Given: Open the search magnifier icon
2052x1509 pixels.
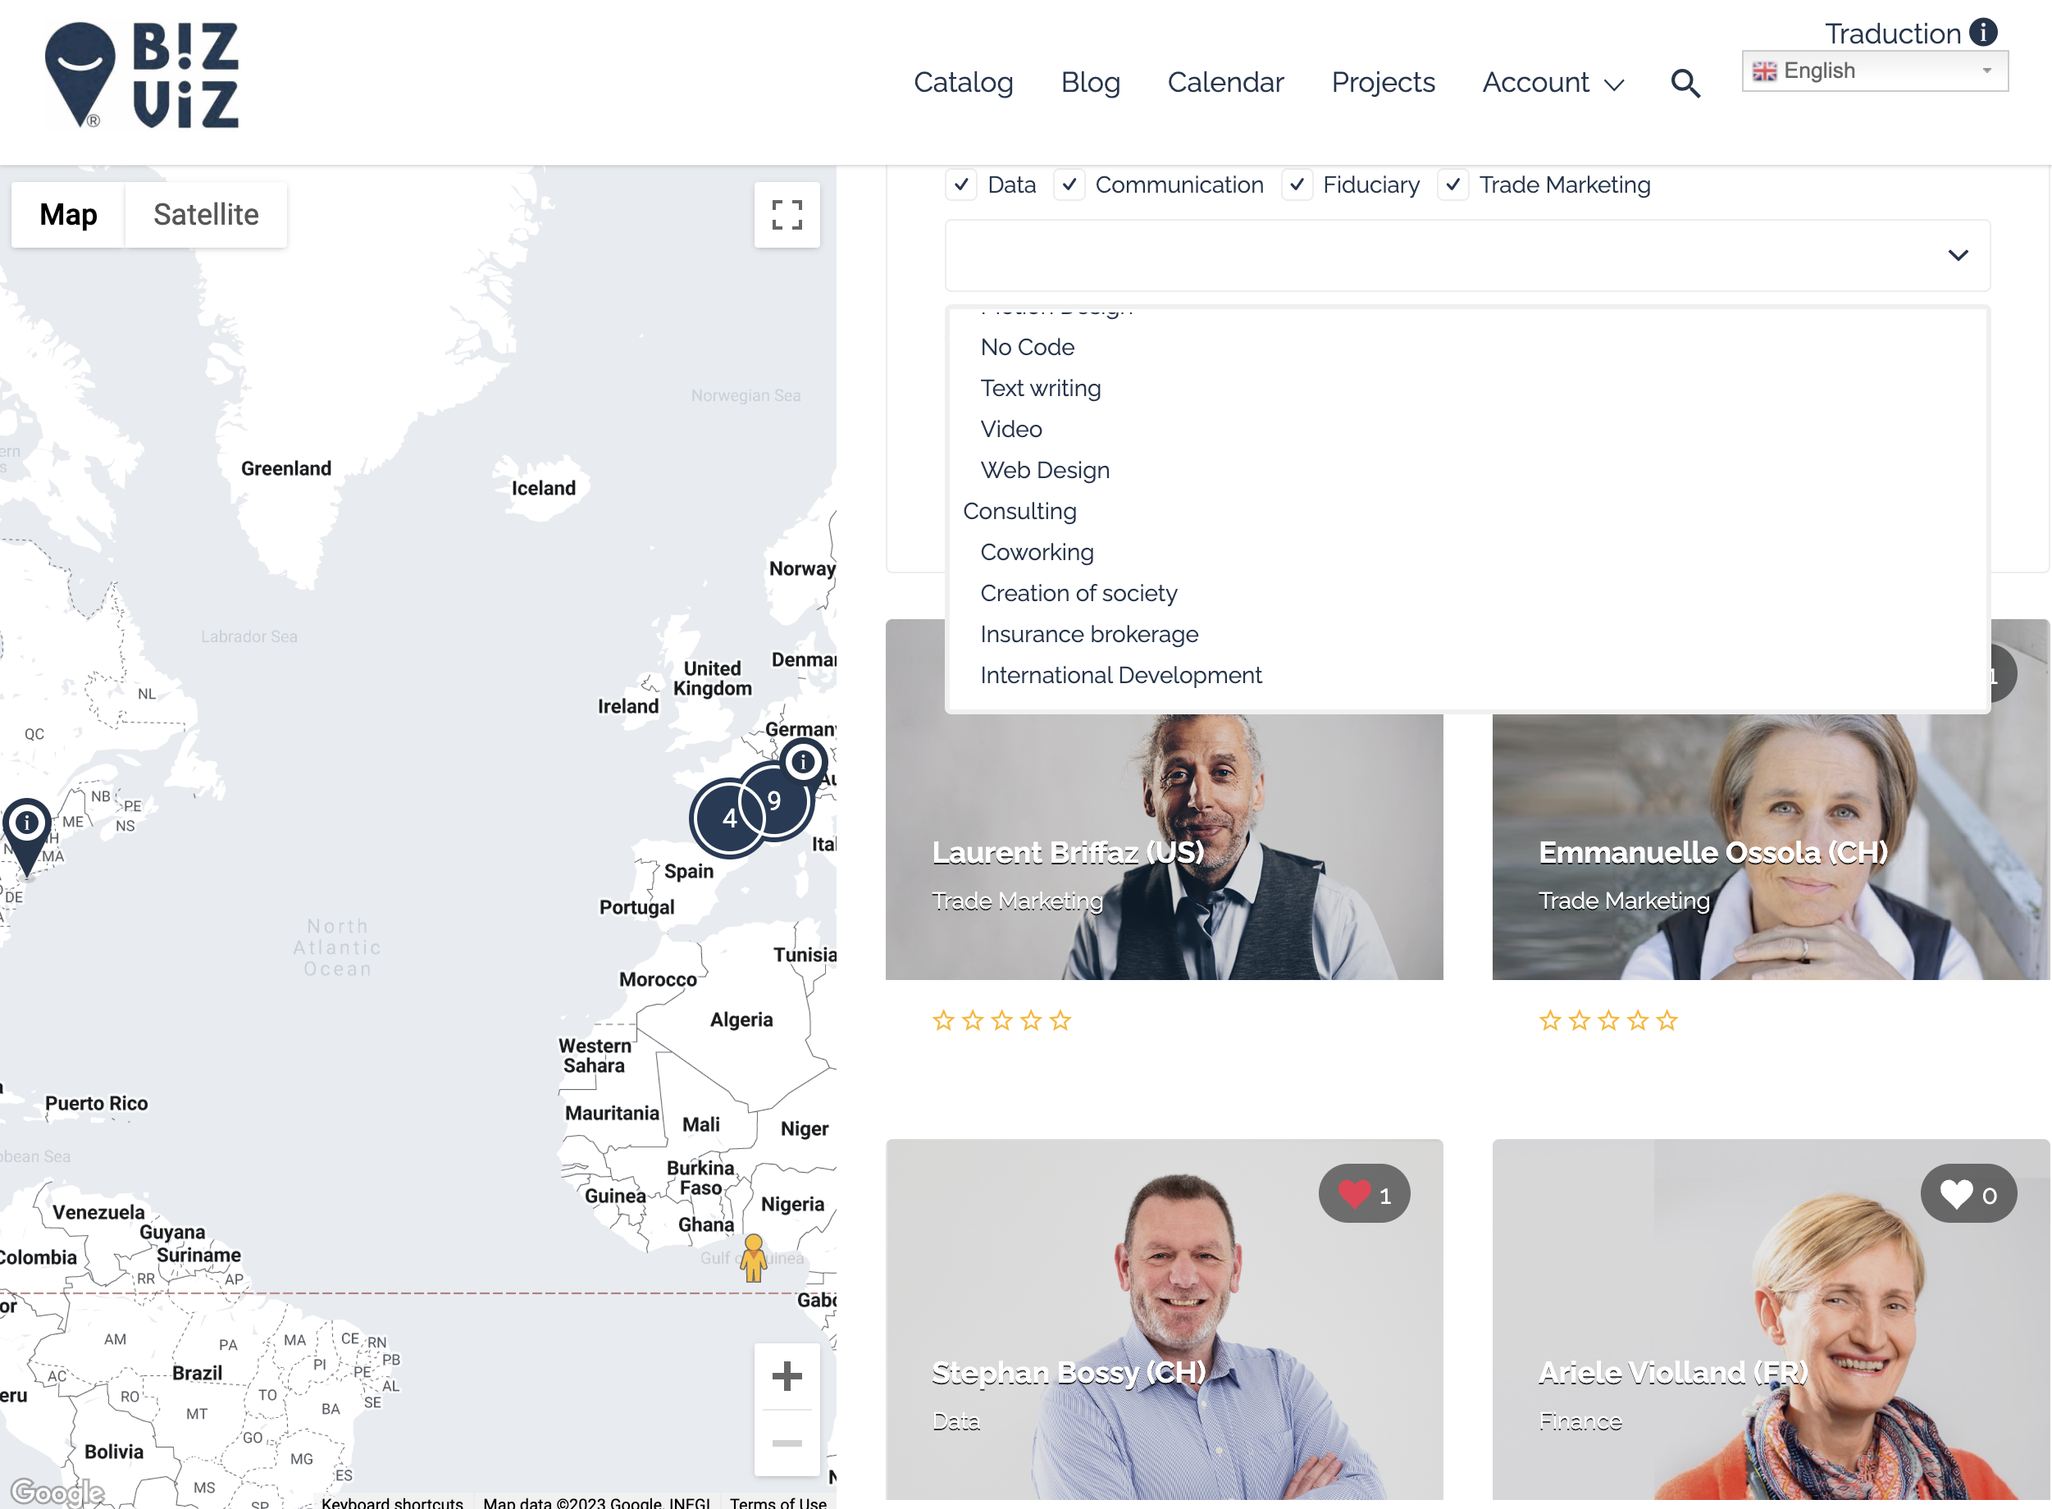Looking at the screenshot, I should 1685,83.
